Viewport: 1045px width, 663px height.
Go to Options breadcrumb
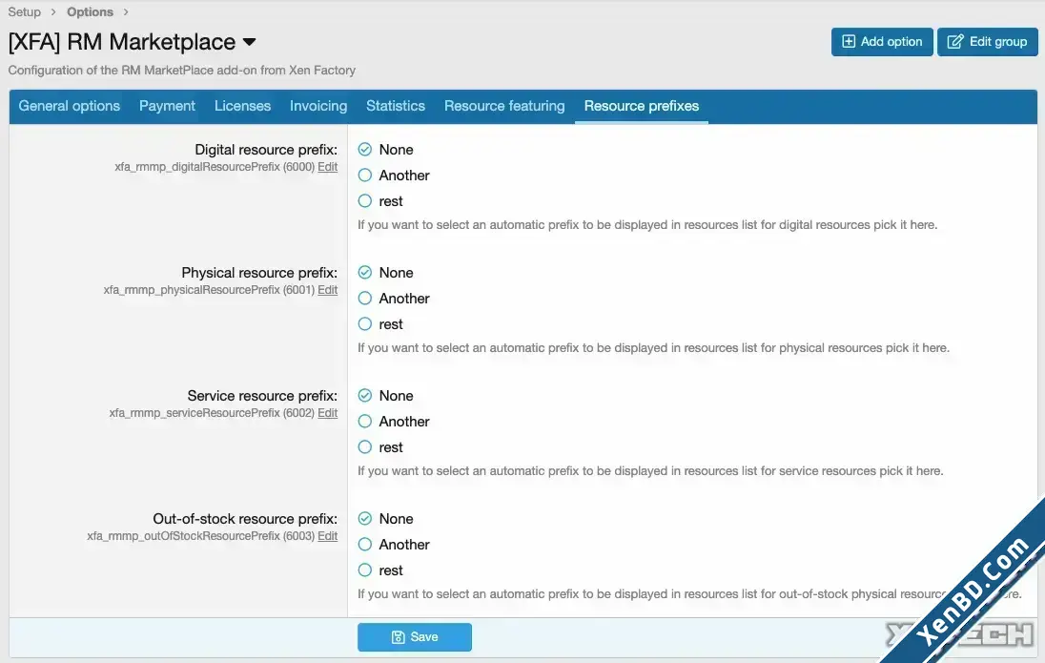[90, 12]
